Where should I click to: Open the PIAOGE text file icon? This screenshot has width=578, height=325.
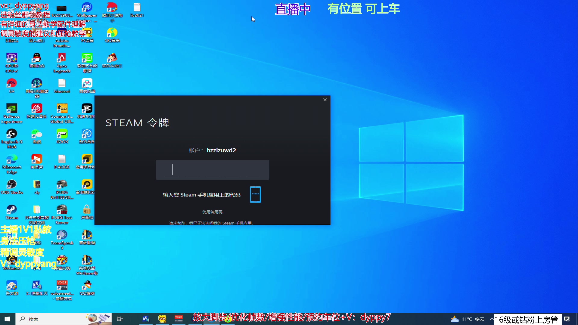62,161
